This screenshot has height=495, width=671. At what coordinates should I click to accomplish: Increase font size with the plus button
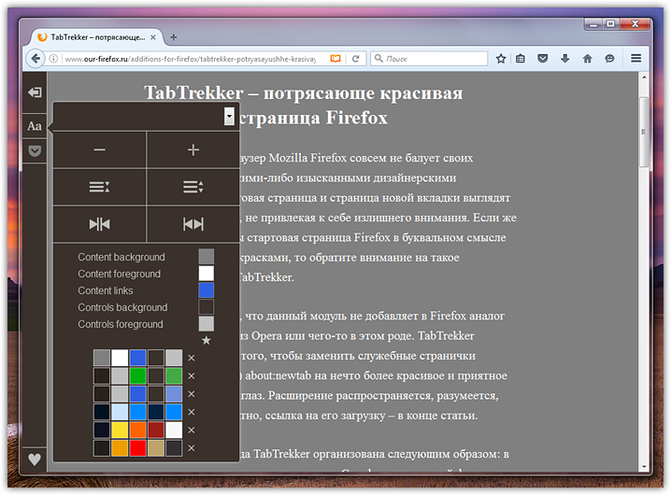tap(193, 149)
